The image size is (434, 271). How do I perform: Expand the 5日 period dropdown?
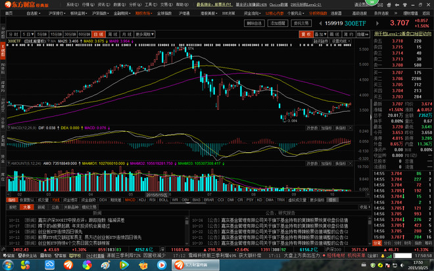click(x=28, y=35)
